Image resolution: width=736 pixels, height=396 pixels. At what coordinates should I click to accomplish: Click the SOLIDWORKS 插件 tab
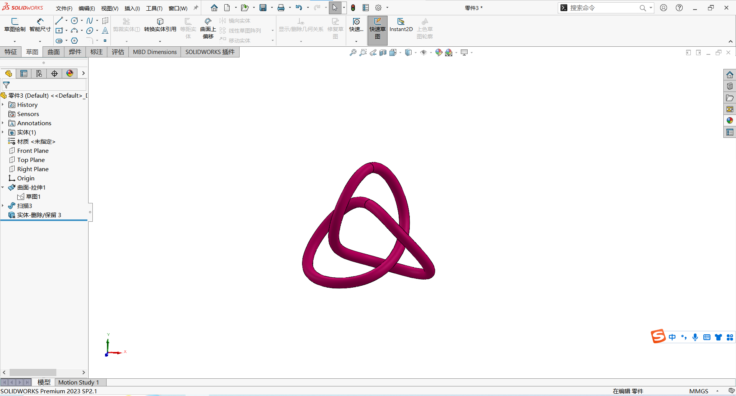(210, 52)
